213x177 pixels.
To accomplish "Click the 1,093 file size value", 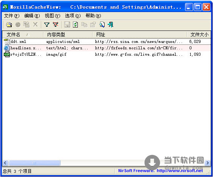I will (x=195, y=54).
